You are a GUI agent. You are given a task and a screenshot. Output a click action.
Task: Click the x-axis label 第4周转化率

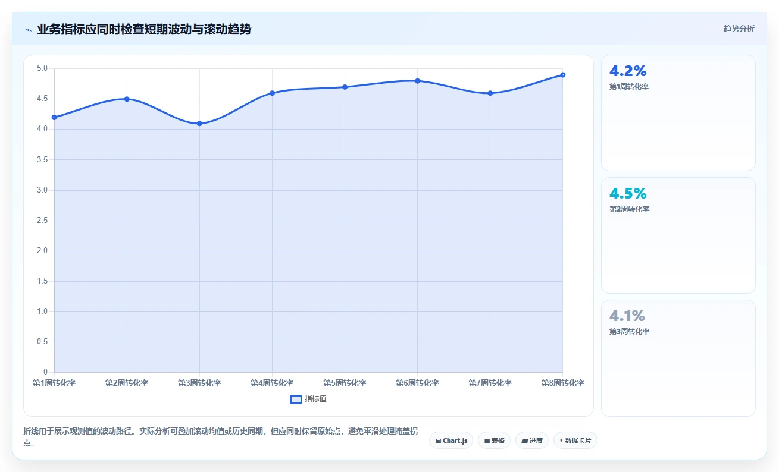pos(272,383)
